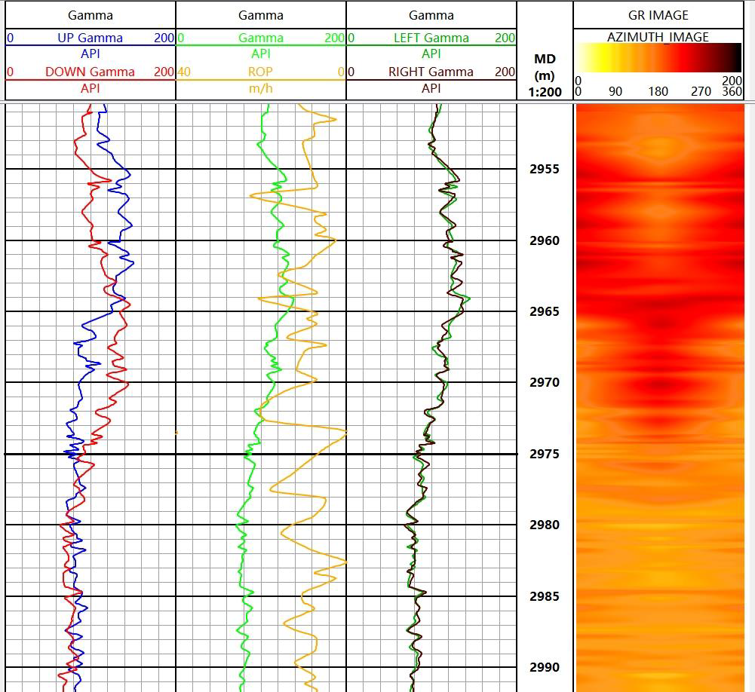Click the 2960 depth marker
Image resolution: width=755 pixels, height=692 pixels.
click(545, 240)
